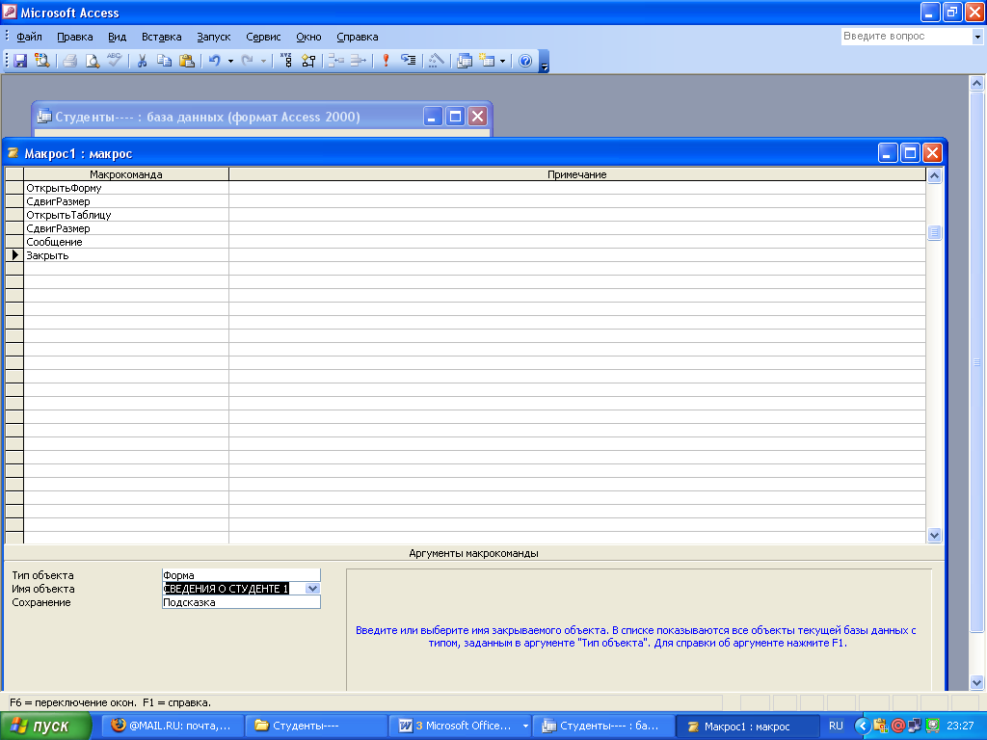Click the 'Введите вопрос' help search box

pyautogui.click(x=906, y=37)
